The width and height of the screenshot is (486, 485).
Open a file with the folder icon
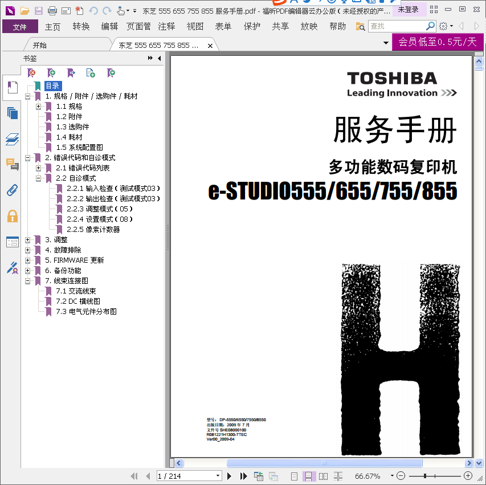[25, 11]
